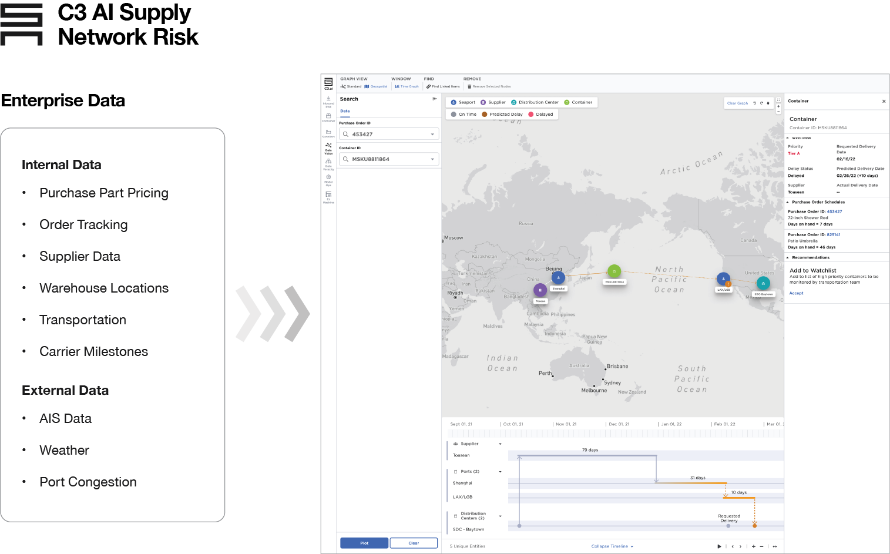Click the C3.ai logo icon
The height and width of the screenshot is (554, 890).
point(328,83)
